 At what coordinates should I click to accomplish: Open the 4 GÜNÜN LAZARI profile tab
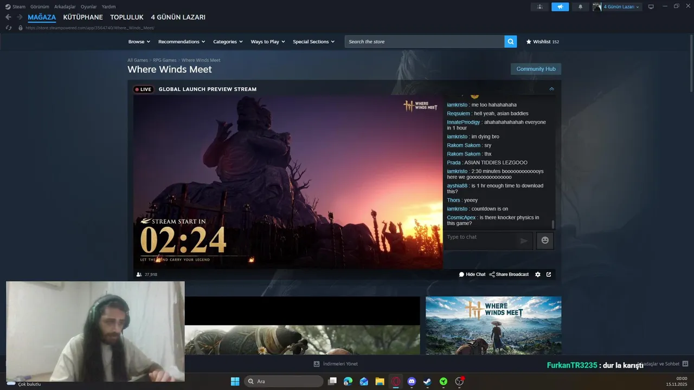(x=178, y=17)
